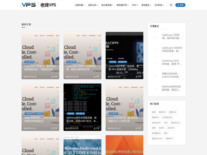Viewport: 207px width, 155px height.
Task: Click the 老牌VPS site logo
Action: coord(39,5)
